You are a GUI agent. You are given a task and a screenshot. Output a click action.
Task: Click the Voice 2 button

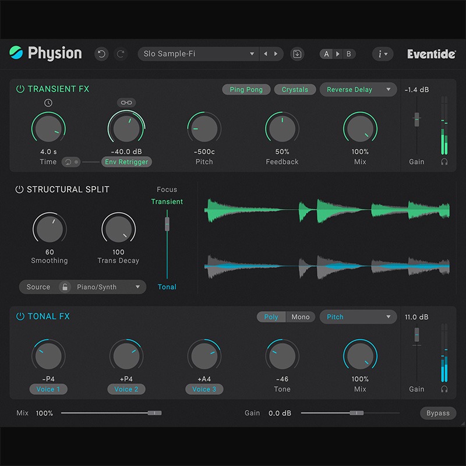point(126,389)
